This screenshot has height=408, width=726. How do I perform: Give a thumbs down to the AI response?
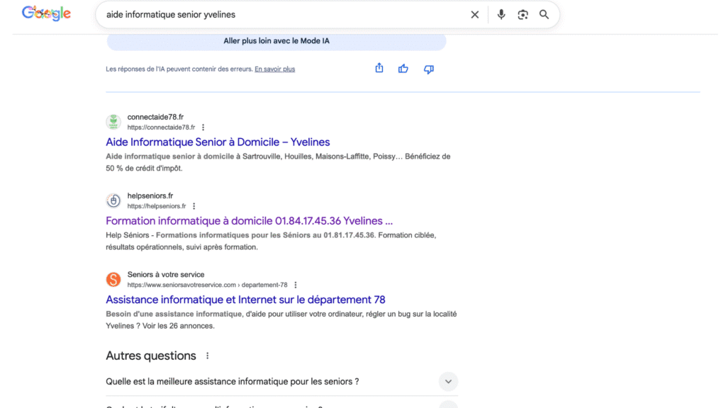pos(428,69)
